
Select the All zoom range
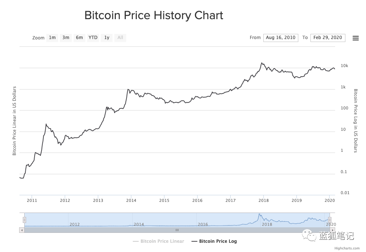120,38
